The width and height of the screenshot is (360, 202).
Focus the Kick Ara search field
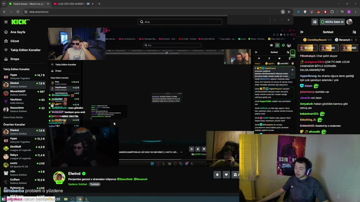coord(180,22)
